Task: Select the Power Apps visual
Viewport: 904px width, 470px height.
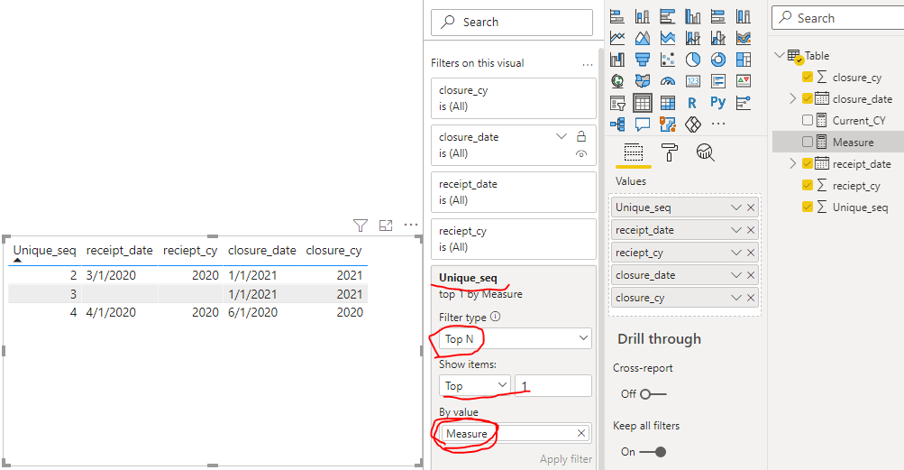Action: (693, 124)
